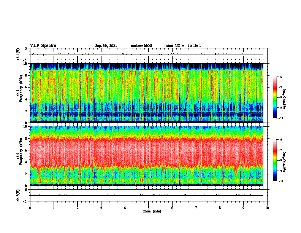The height and width of the screenshot is (233, 301).
Task: Click time axis tick label "4"
Action: click(x=125, y=208)
